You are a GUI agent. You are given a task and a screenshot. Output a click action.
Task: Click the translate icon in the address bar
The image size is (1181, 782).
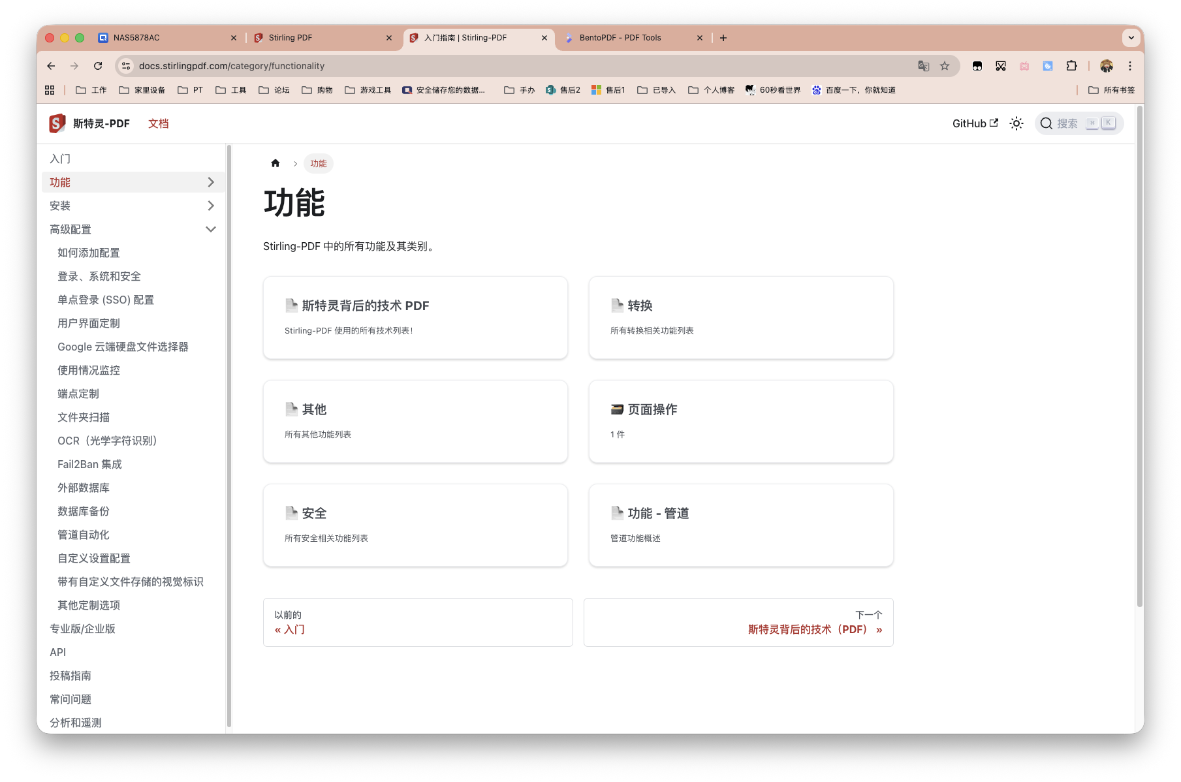923,65
